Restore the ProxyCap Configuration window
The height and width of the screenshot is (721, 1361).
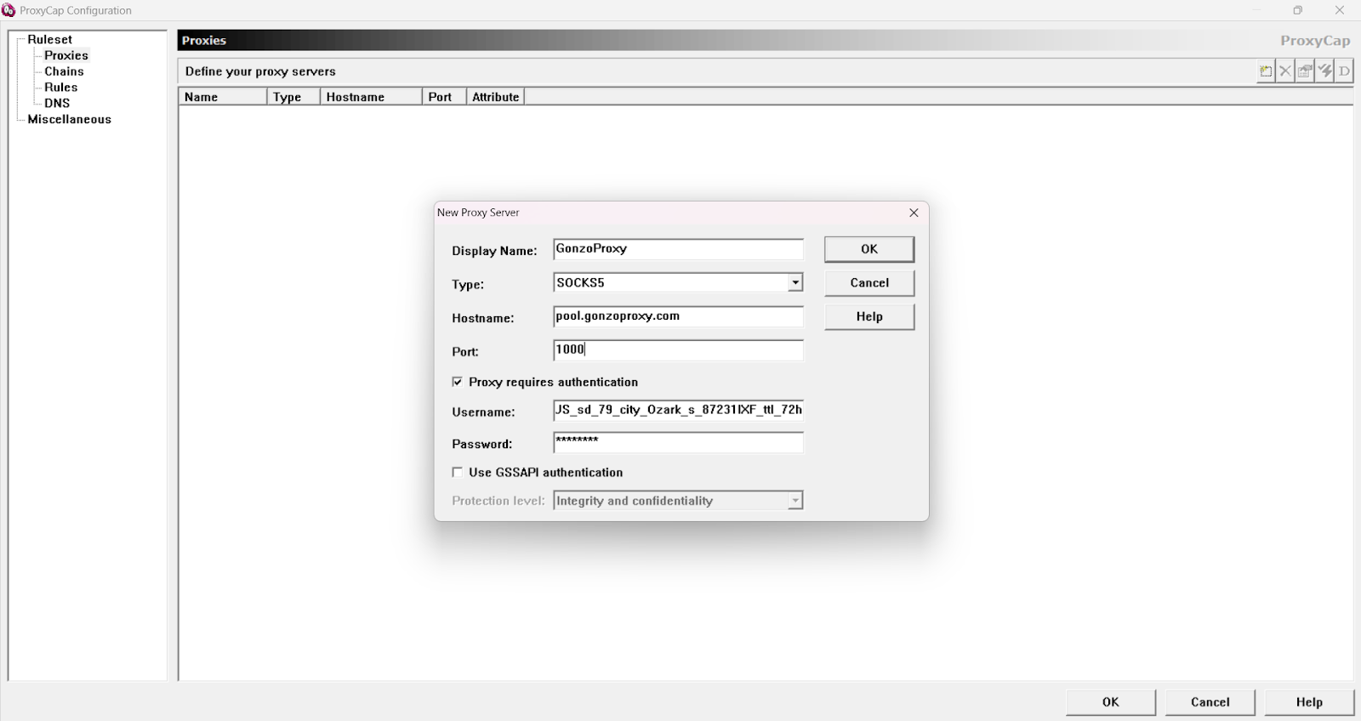(x=1298, y=10)
